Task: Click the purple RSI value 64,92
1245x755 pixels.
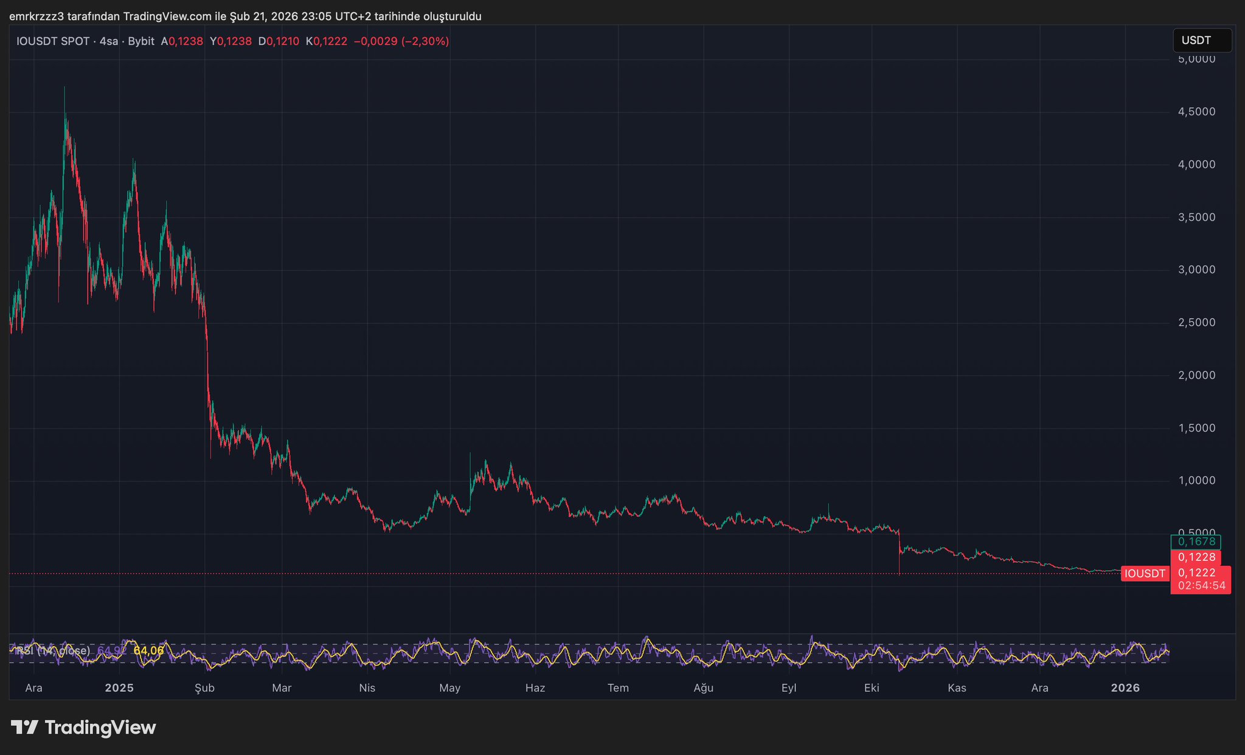Action: tap(111, 650)
